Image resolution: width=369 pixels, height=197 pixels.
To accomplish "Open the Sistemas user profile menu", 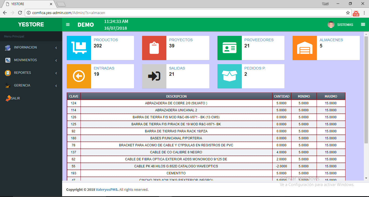I will click(x=340, y=25).
